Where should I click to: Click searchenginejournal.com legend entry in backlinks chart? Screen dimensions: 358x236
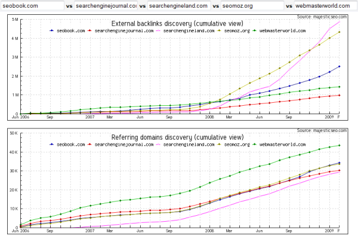click(x=121, y=31)
